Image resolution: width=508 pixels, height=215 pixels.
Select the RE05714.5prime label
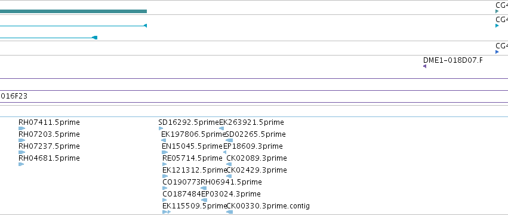tap(192, 158)
